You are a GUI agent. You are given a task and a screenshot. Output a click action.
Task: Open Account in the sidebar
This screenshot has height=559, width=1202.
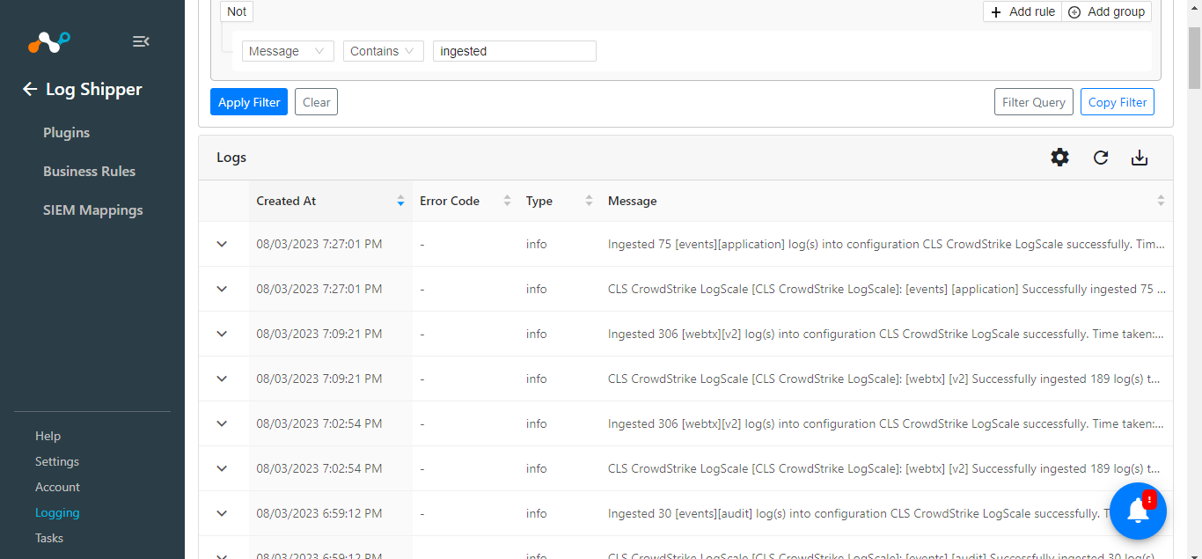(x=57, y=487)
